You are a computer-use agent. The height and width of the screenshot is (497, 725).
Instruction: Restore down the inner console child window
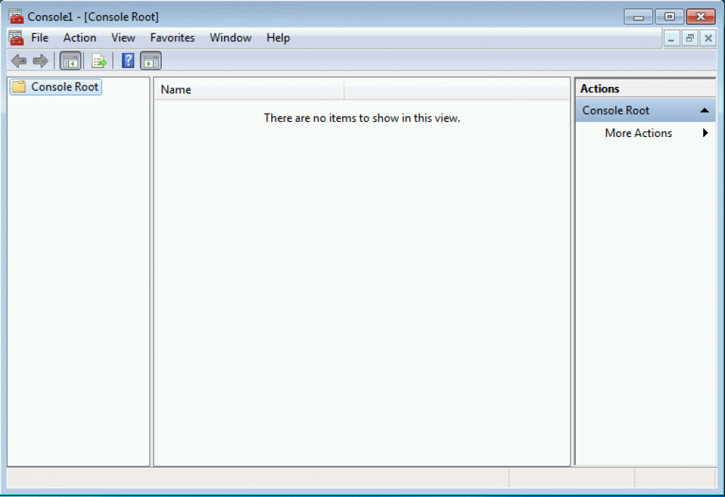click(x=690, y=38)
